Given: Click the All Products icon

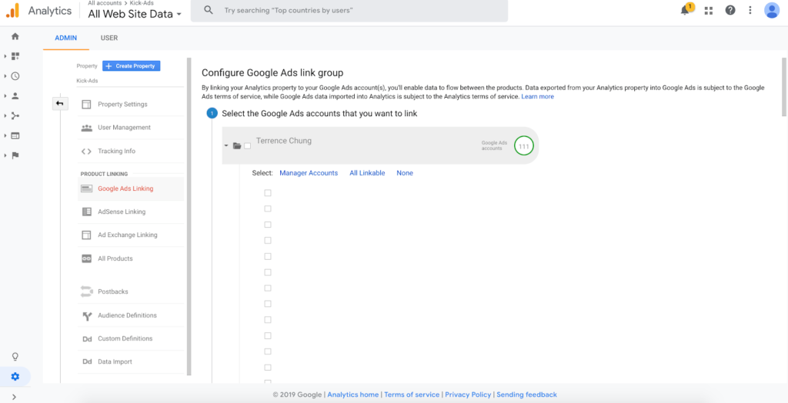Looking at the screenshot, I should coord(86,258).
